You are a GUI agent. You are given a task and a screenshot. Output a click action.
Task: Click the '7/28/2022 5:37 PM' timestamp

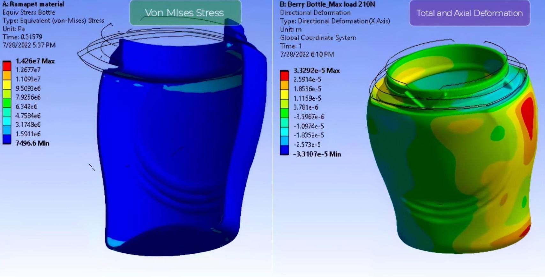click(x=29, y=45)
